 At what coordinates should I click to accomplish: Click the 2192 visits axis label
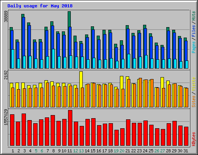click(x=6, y=75)
